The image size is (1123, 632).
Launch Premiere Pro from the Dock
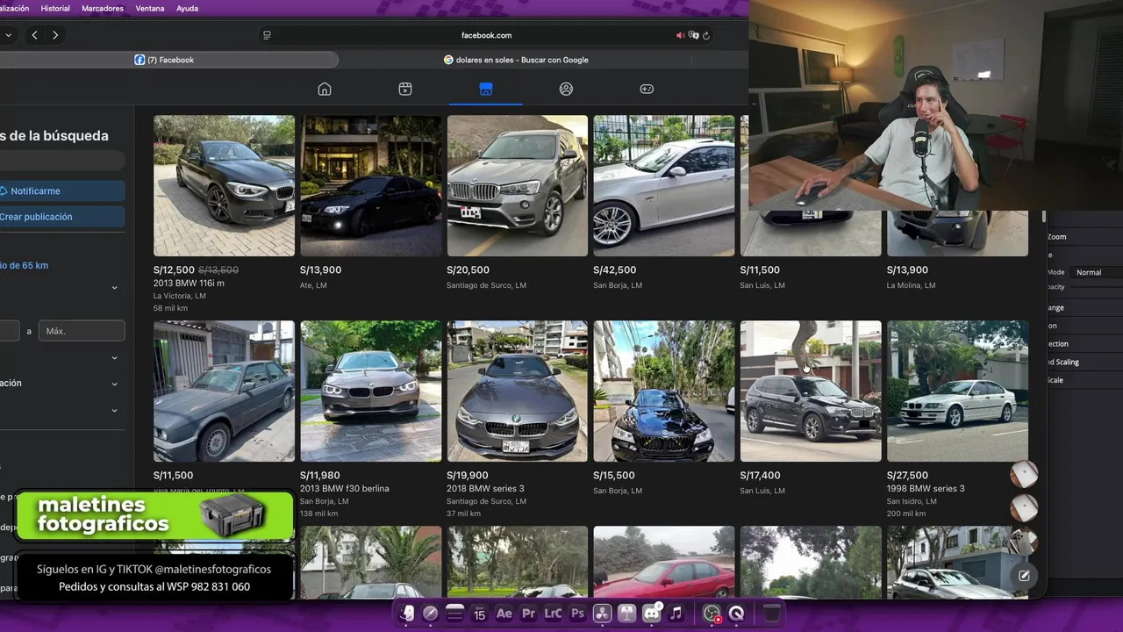[x=528, y=614]
